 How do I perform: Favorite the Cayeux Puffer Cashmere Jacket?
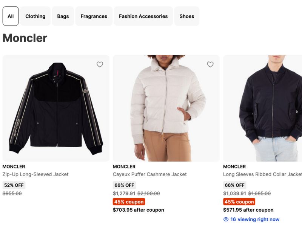pyautogui.click(x=210, y=64)
